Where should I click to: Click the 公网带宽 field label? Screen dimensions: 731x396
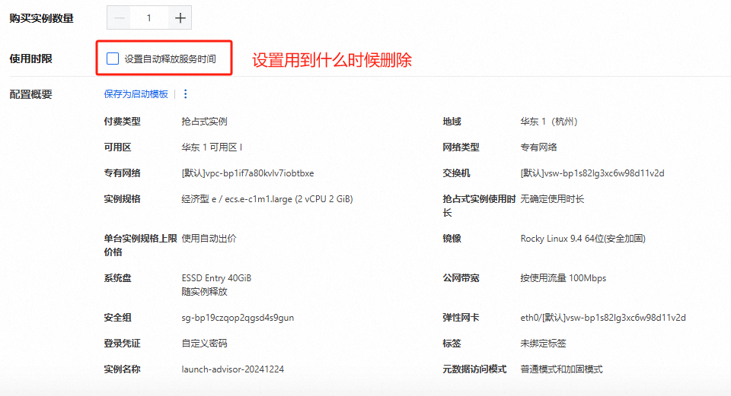click(461, 278)
